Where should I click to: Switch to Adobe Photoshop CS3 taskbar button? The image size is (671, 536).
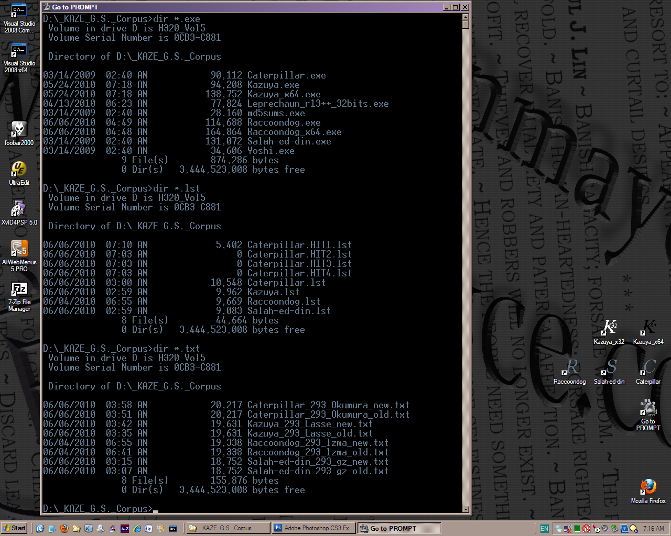313,528
